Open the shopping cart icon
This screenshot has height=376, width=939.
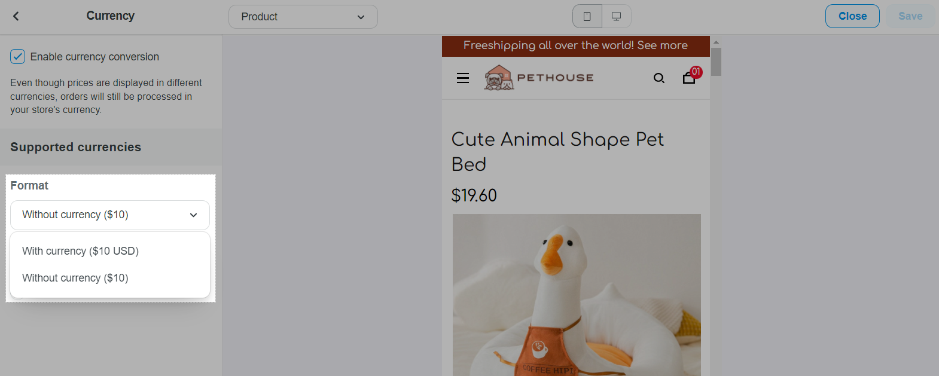pyautogui.click(x=688, y=78)
